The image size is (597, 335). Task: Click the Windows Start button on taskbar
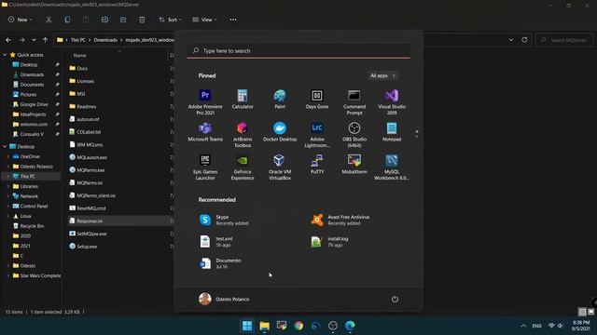pyautogui.click(x=247, y=326)
